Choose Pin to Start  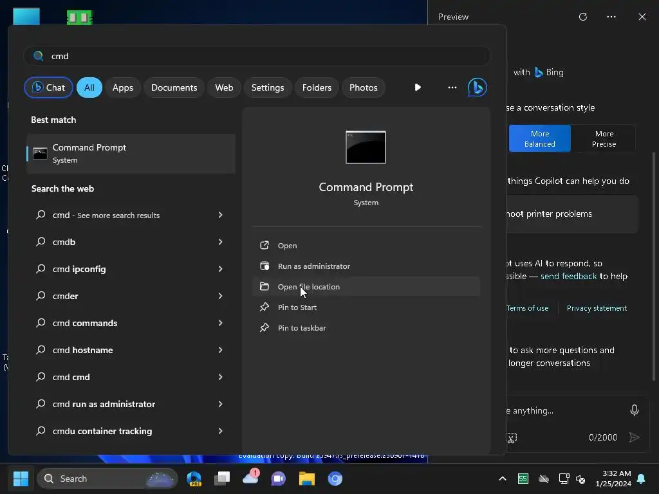pyautogui.click(x=366, y=307)
